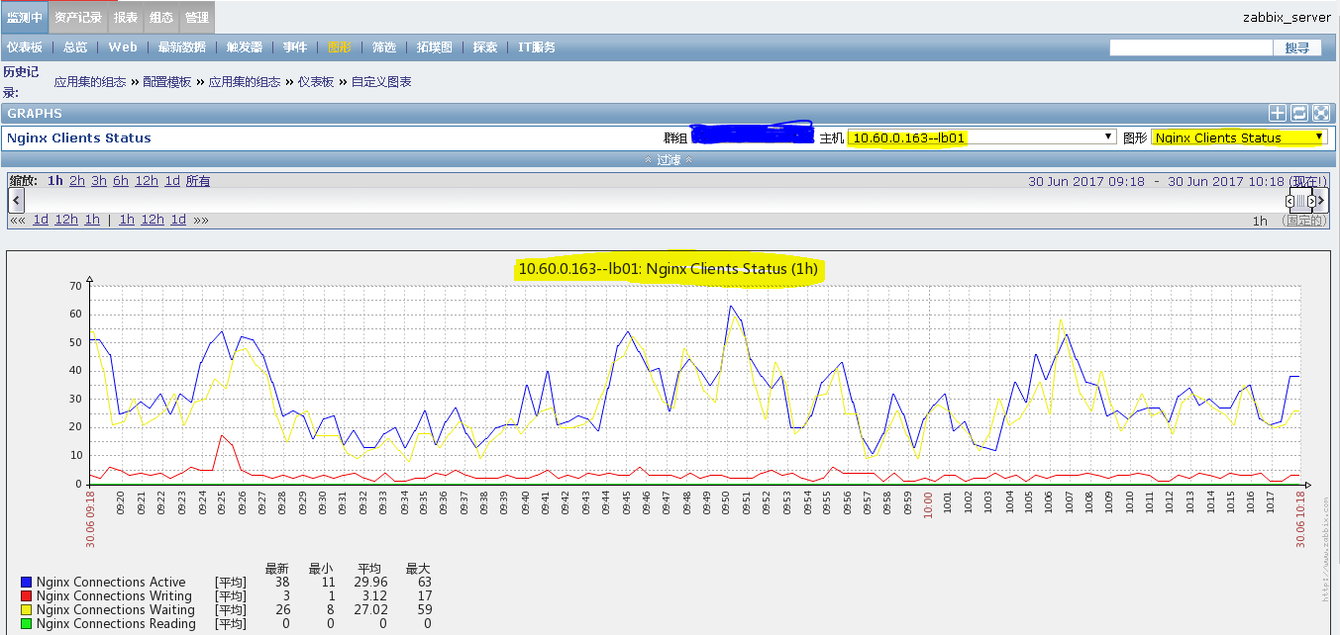Image resolution: width=1340 pixels, height=635 pixels.
Task: Open 仪表板 in the blue submenu bar
Action: pyautogui.click(x=24, y=47)
